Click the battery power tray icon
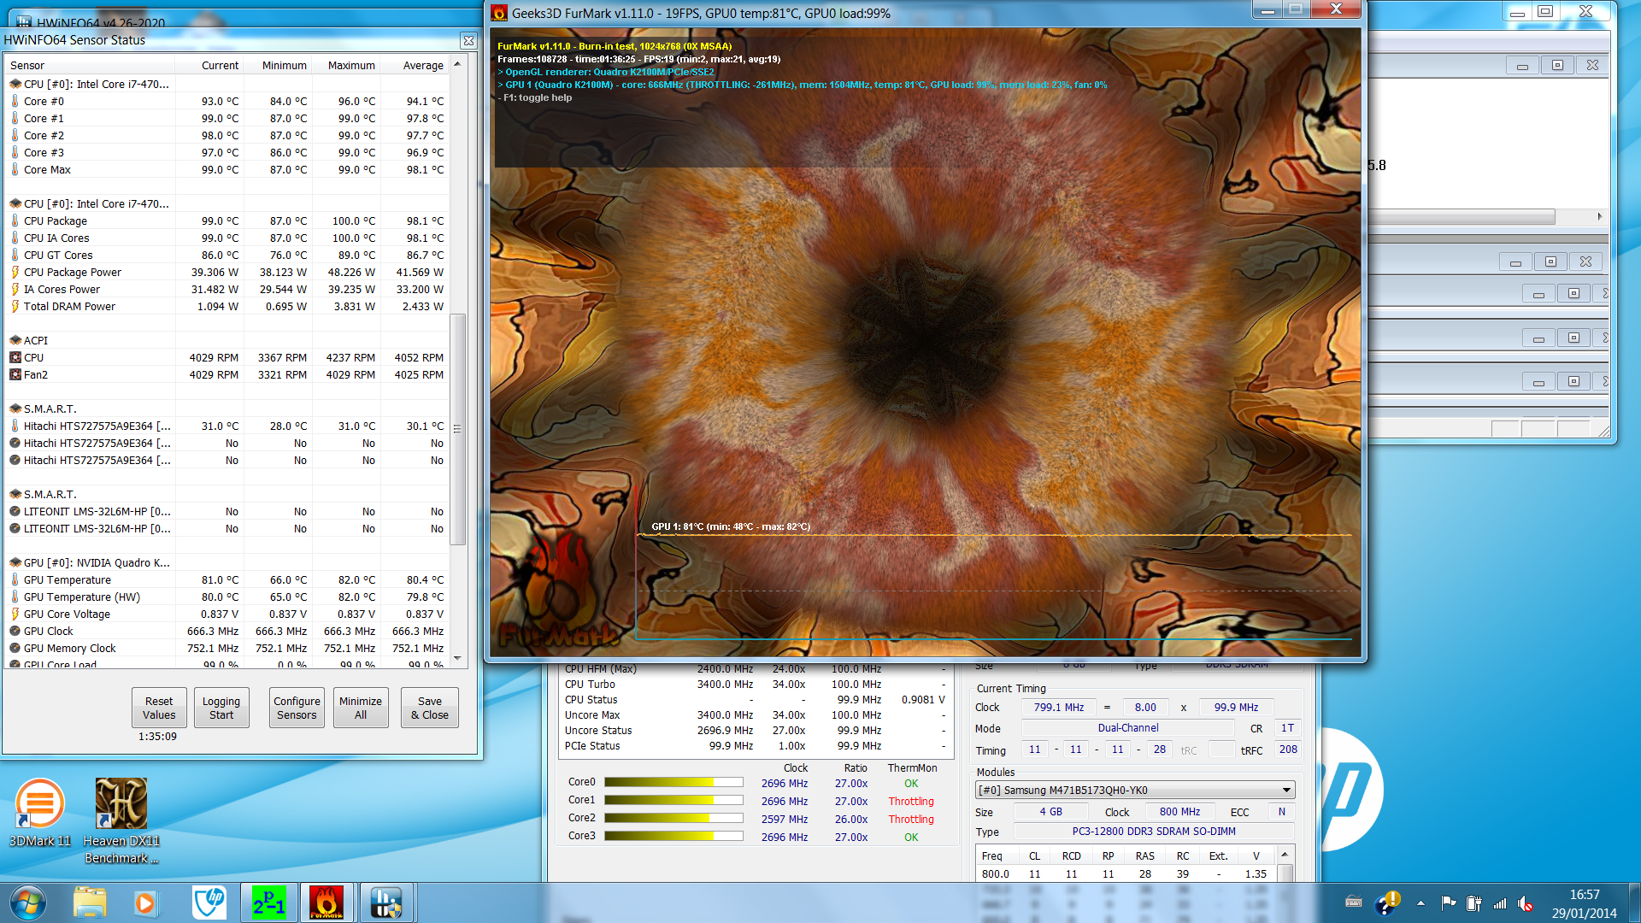Viewport: 1641px width, 923px height. [1473, 903]
